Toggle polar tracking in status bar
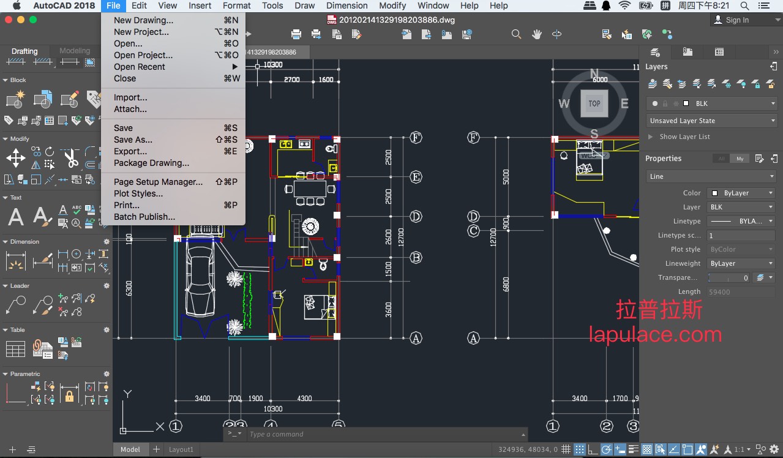 [x=606, y=449]
